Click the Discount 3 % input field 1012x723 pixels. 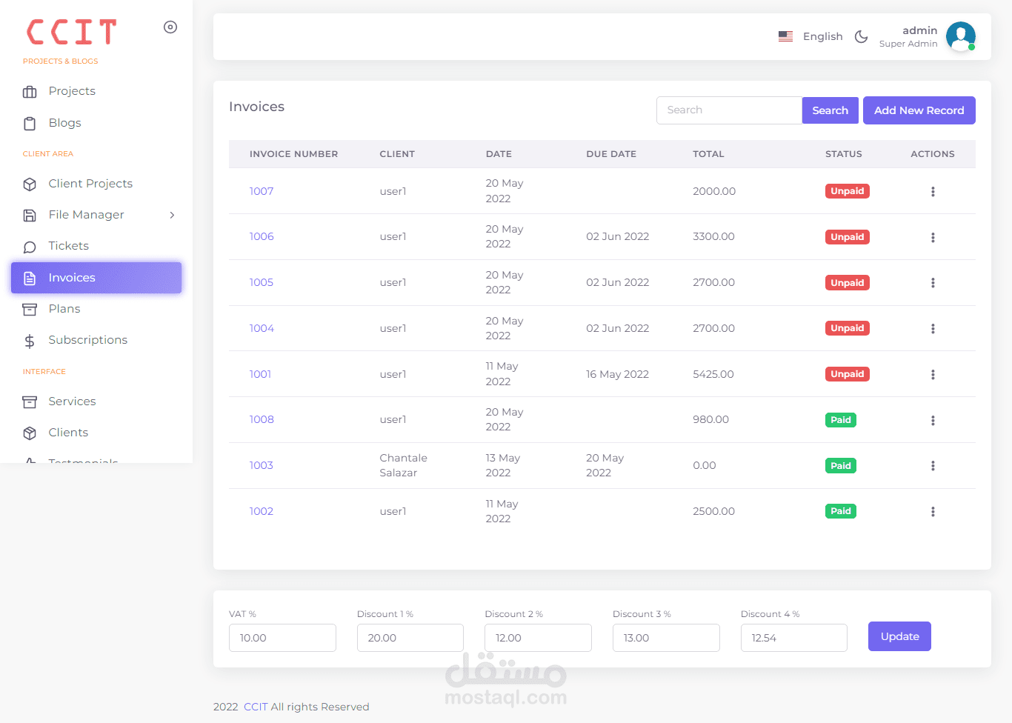coord(666,638)
